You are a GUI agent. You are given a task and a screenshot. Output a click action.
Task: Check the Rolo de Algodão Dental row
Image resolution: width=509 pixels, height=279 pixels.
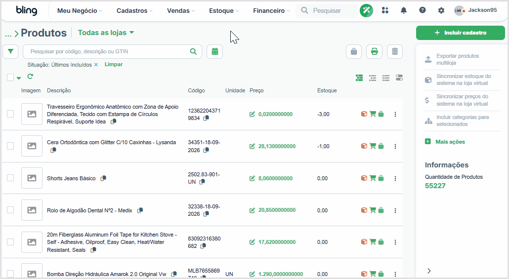click(10, 210)
